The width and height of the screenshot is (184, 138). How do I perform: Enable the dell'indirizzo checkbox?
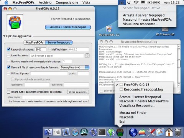49,49
